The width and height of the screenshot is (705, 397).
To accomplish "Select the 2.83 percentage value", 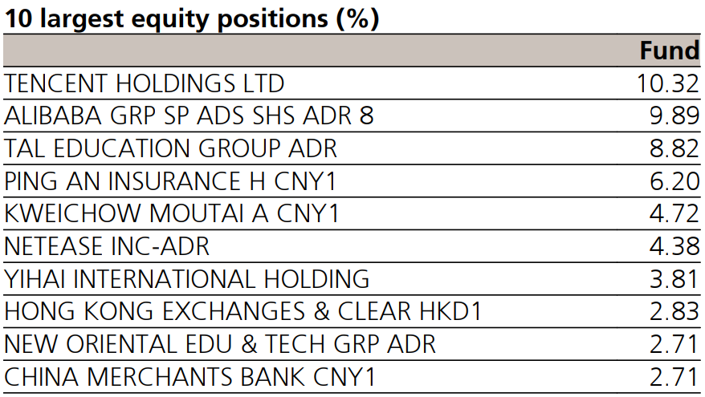I will tap(674, 311).
